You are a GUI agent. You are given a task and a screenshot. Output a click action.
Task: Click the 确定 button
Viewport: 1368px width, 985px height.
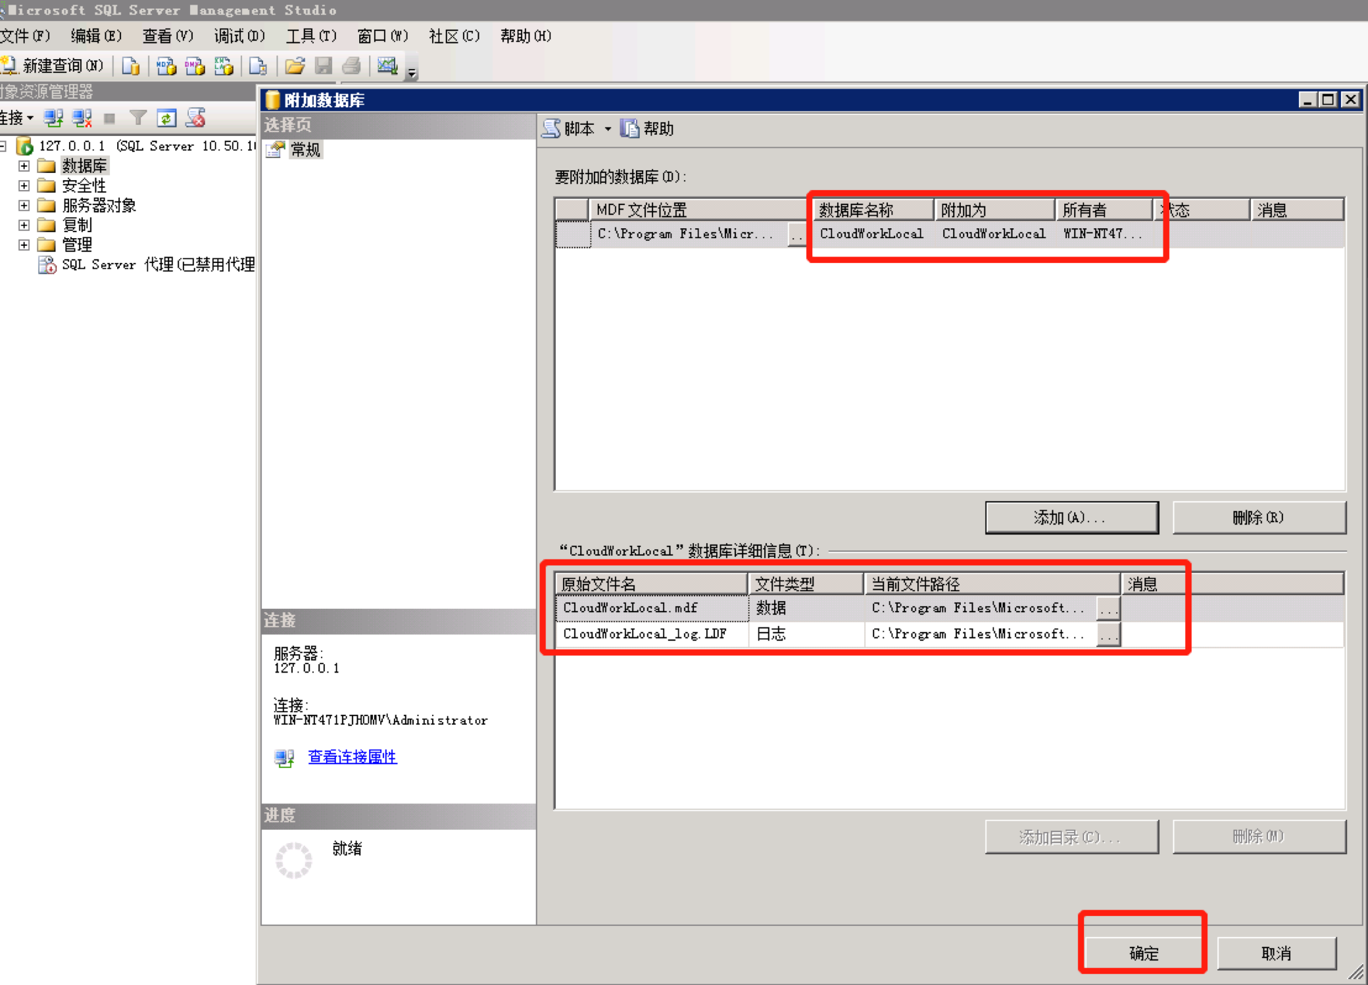[x=1144, y=953]
